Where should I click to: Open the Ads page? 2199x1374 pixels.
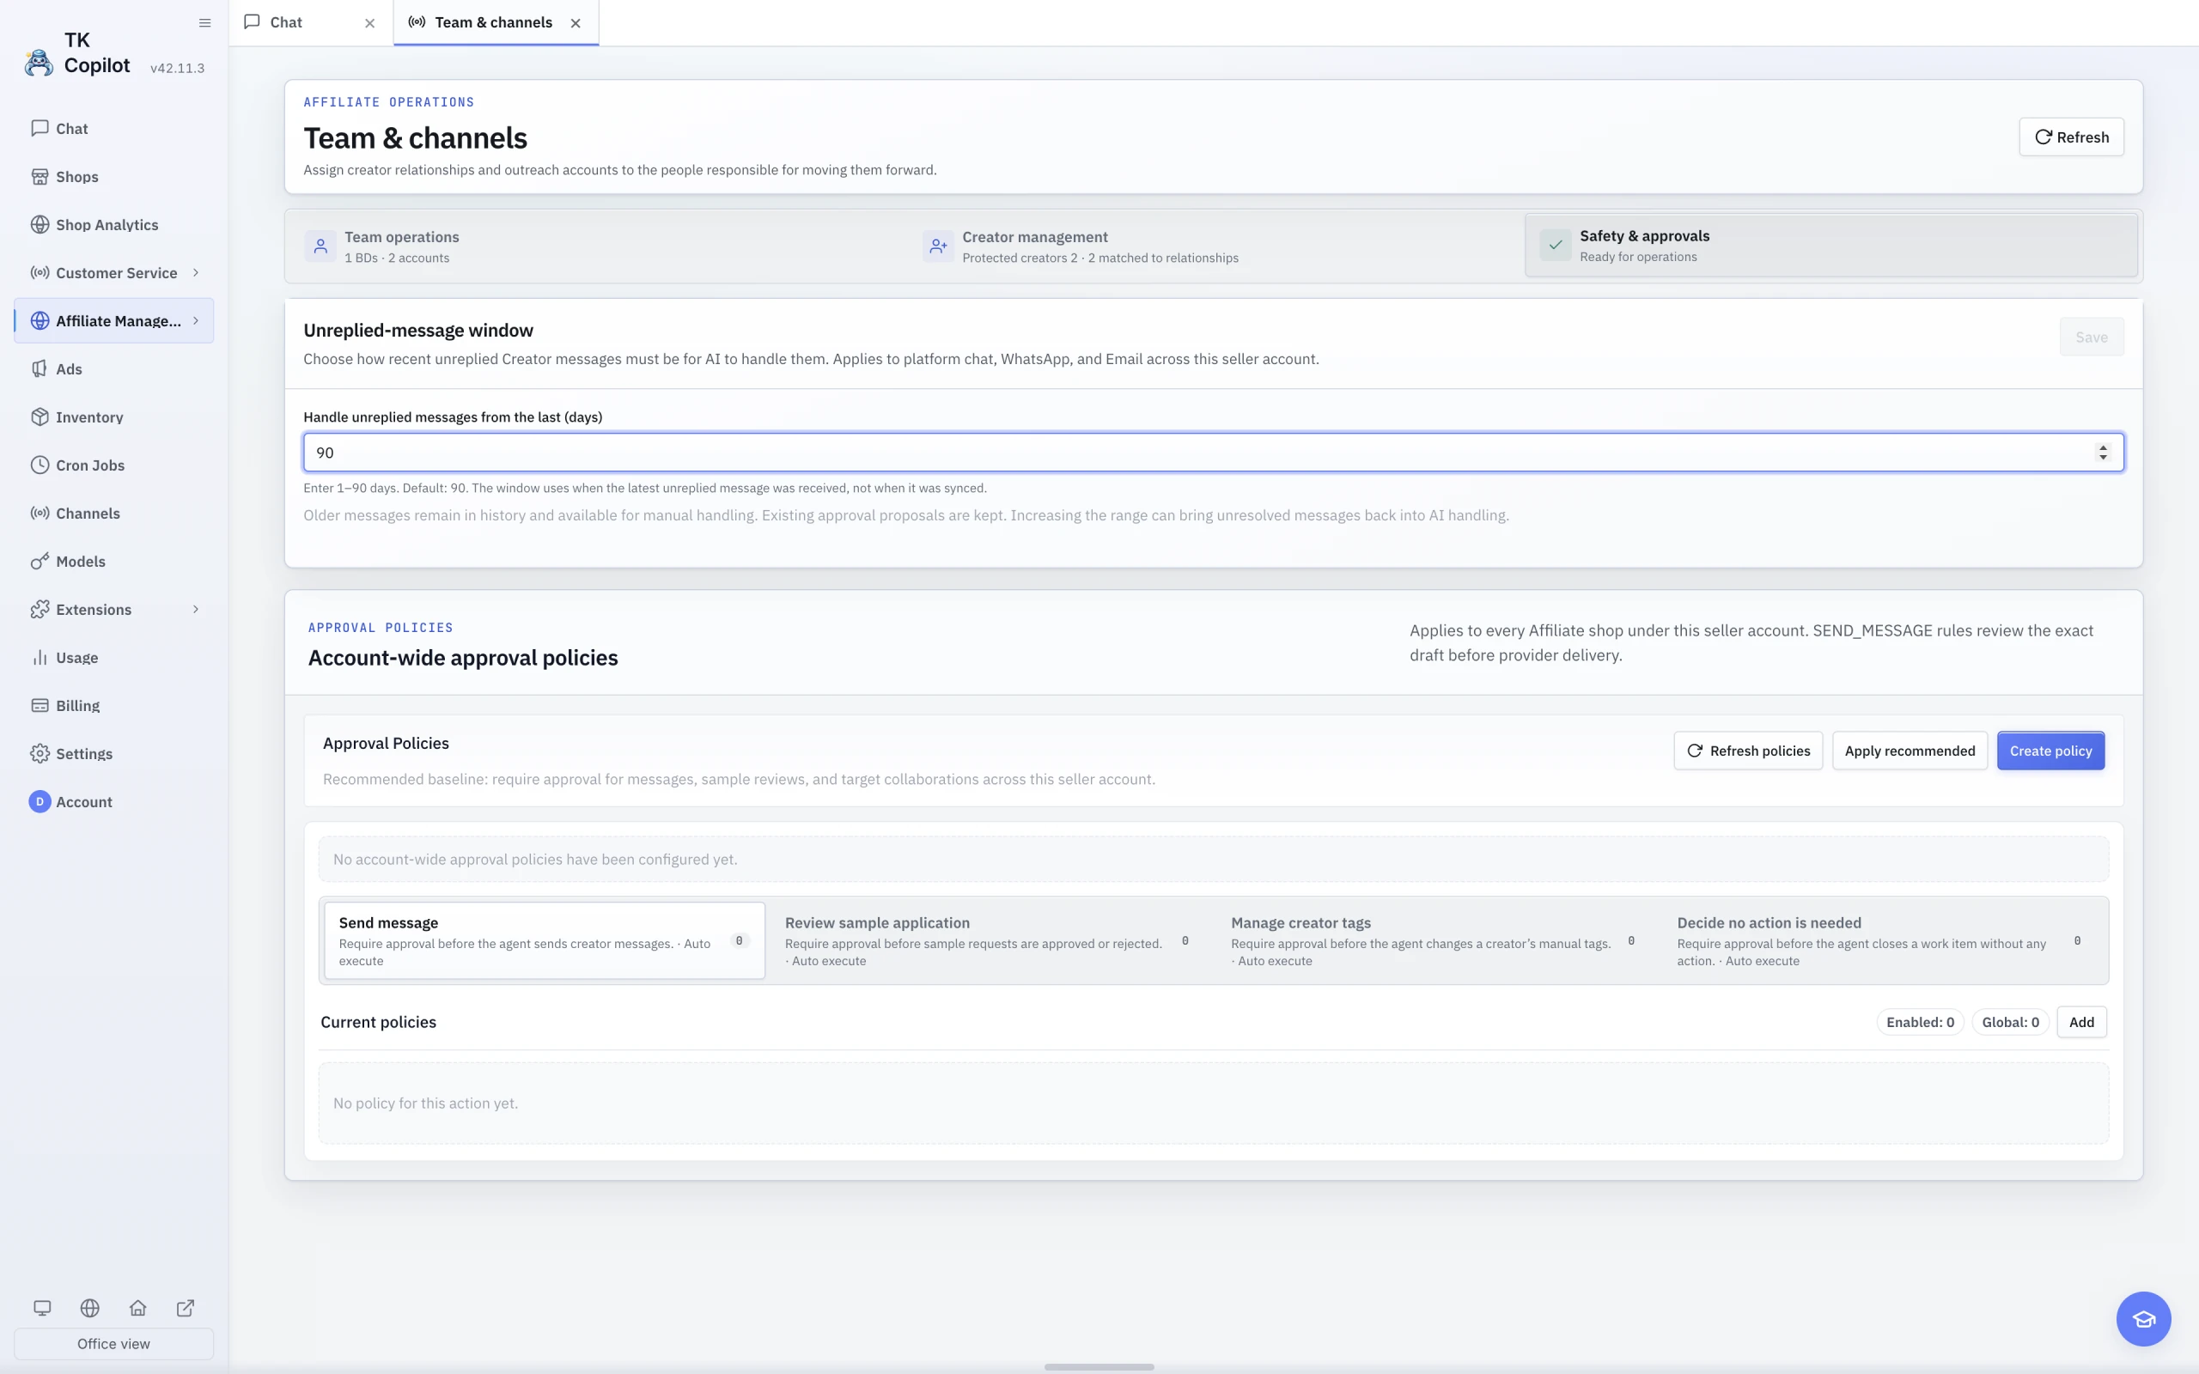pyautogui.click(x=113, y=369)
